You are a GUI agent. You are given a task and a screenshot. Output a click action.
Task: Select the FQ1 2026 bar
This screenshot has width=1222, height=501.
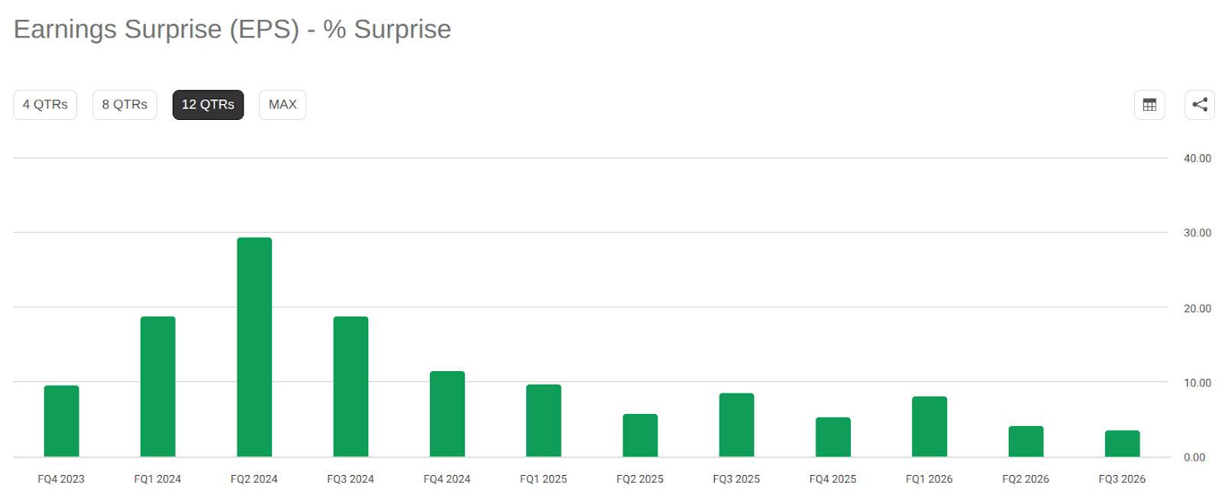click(928, 424)
